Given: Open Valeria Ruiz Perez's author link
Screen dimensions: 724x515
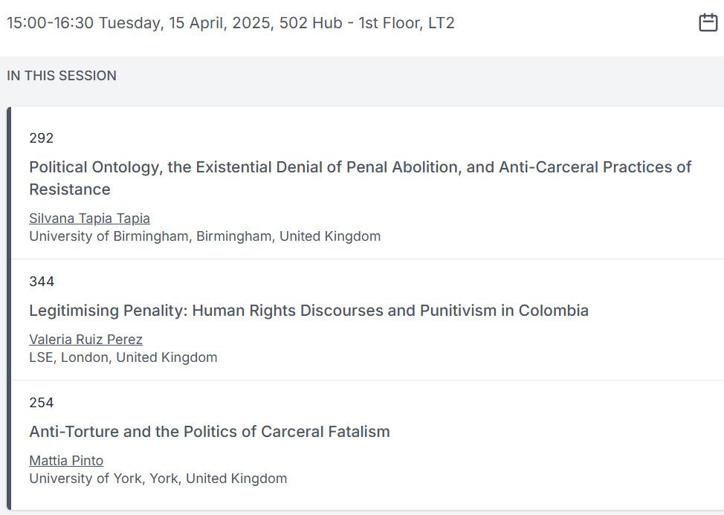Looking at the screenshot, I should tap(86, 340).
